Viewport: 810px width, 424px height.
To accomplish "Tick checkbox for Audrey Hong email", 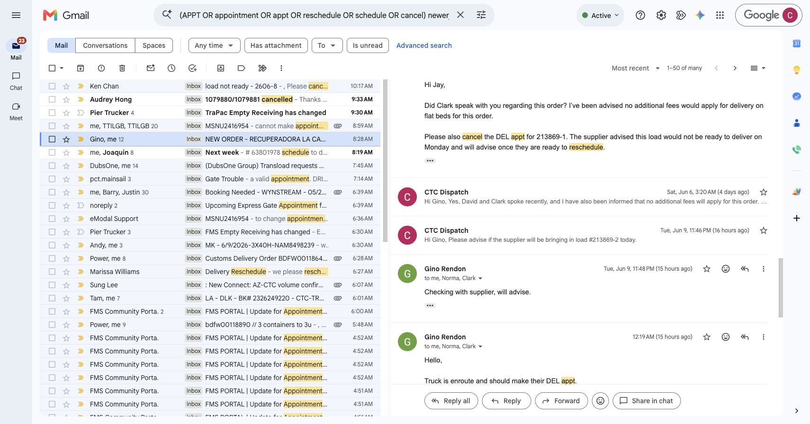I will click(x=52, y=99).
